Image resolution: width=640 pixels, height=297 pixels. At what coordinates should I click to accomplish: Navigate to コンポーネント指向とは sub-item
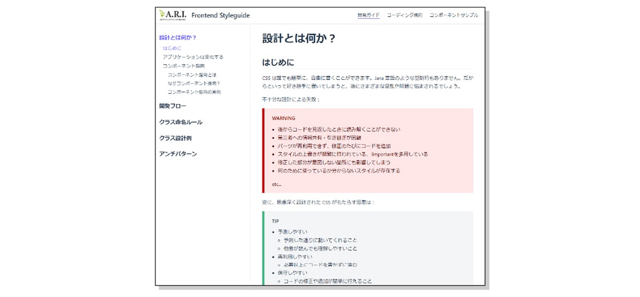[x=192, y=75]
